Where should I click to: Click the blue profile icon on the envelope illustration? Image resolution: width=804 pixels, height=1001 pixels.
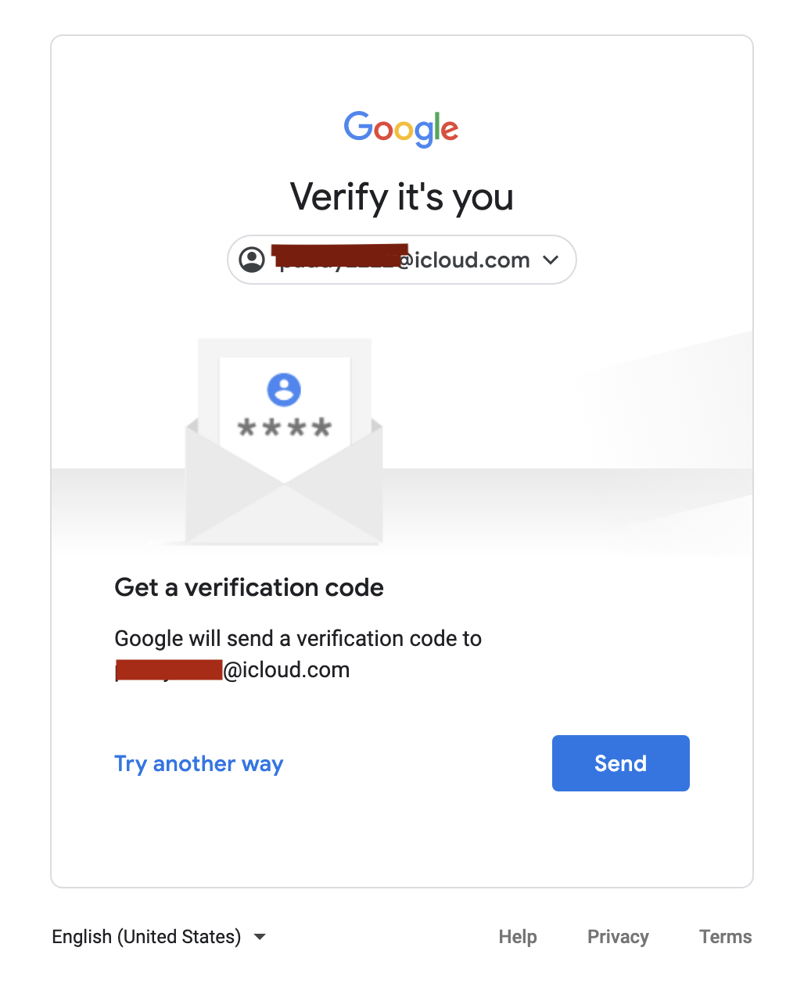285,388
